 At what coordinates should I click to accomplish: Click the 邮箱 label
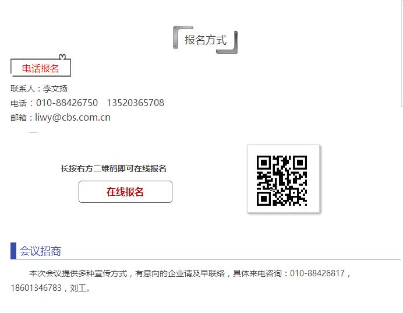click(19, 118)
